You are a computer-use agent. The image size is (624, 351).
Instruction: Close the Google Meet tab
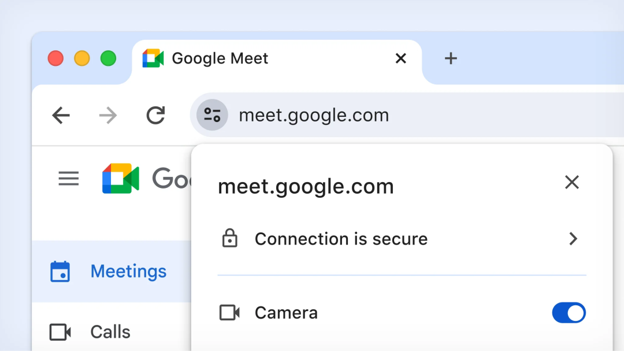(x=401, y=58)
